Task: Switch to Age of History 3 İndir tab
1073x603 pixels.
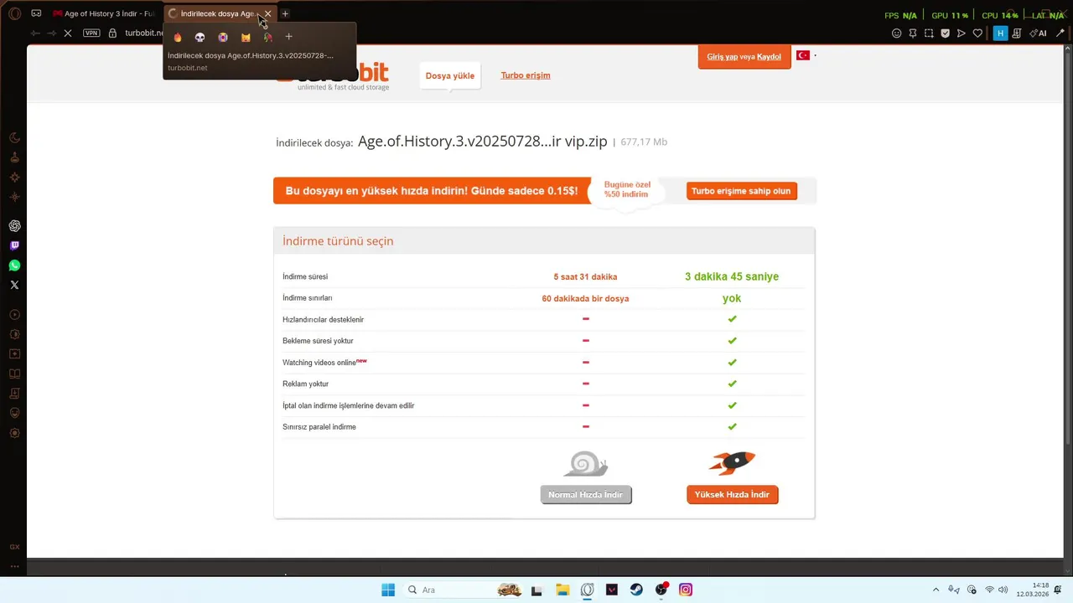Action: click(x=104, y=13)
